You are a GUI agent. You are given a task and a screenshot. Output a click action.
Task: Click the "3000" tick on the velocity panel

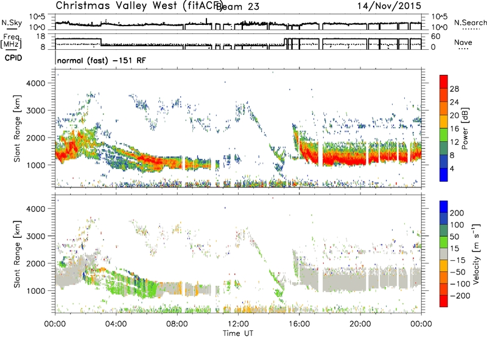click(x=35, y=236)
